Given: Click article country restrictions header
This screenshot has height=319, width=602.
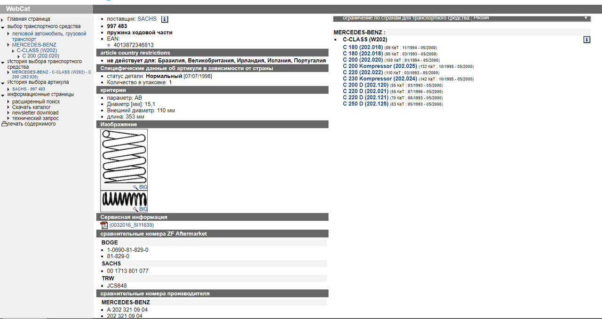Looking at the screenshot, I should pos(213,53).
